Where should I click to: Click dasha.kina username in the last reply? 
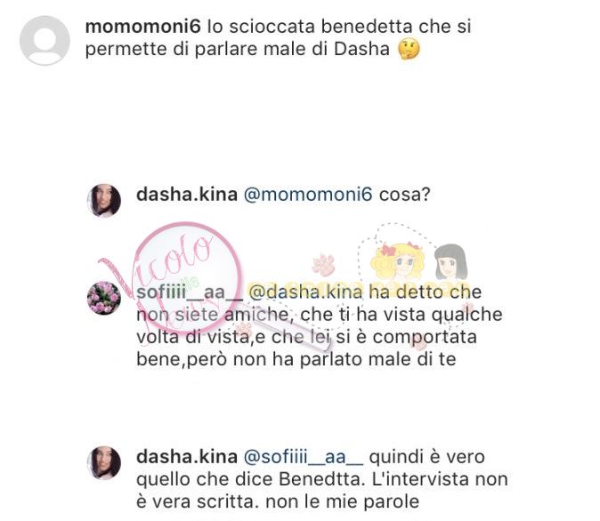point(187,456)
